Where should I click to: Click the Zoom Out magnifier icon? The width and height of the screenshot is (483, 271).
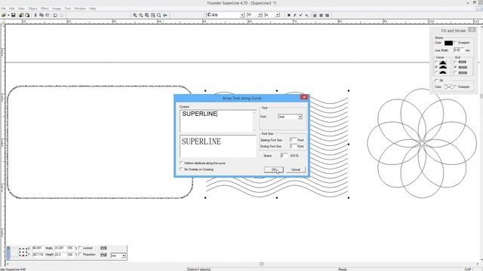pos(141,15)
